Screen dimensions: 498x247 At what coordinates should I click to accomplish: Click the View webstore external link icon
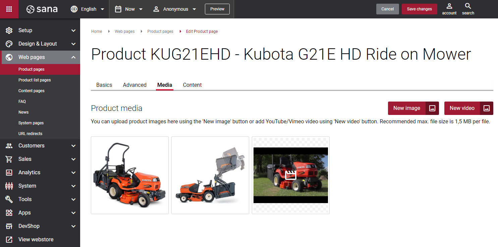coord(9,240)
